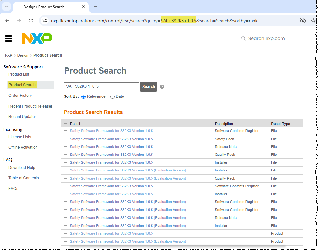Click inside the search query text field

(101, 87)
